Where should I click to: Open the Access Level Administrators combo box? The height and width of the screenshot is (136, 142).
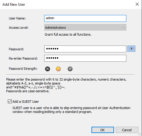tap(85, 27)
